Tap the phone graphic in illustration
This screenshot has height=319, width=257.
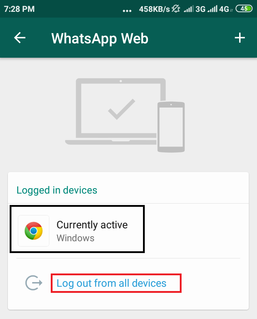(x=171, y=127)
